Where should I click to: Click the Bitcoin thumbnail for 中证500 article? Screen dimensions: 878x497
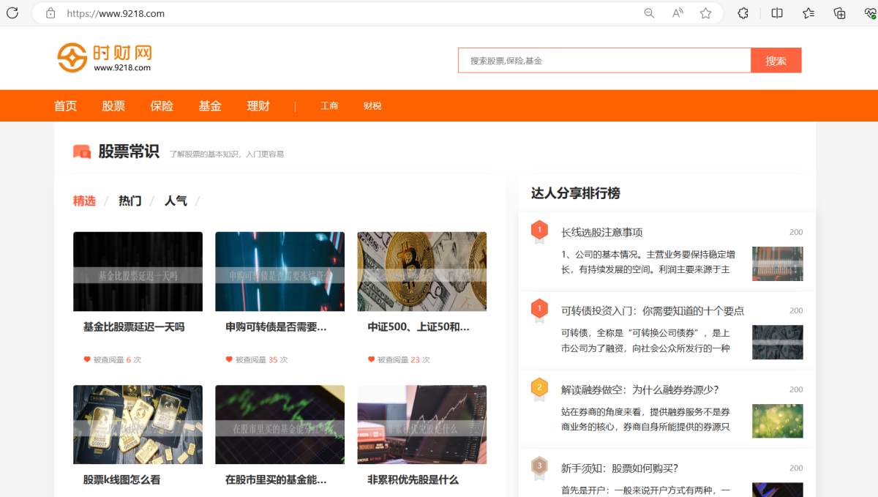[421, 272]
